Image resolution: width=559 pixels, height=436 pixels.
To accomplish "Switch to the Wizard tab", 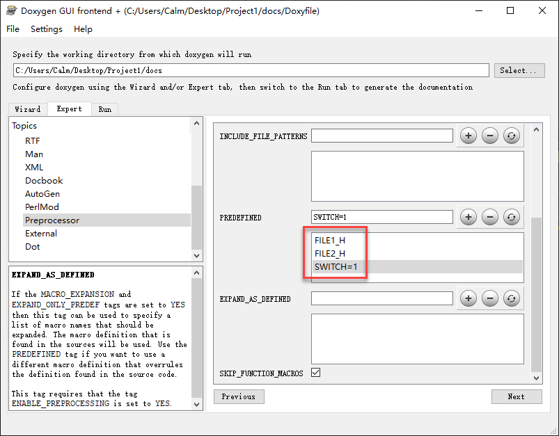I will [x=28, y=109].
